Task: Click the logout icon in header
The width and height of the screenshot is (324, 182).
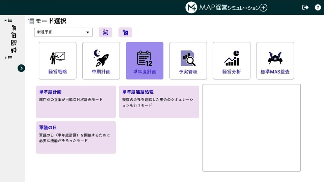Action: (305, 7)
